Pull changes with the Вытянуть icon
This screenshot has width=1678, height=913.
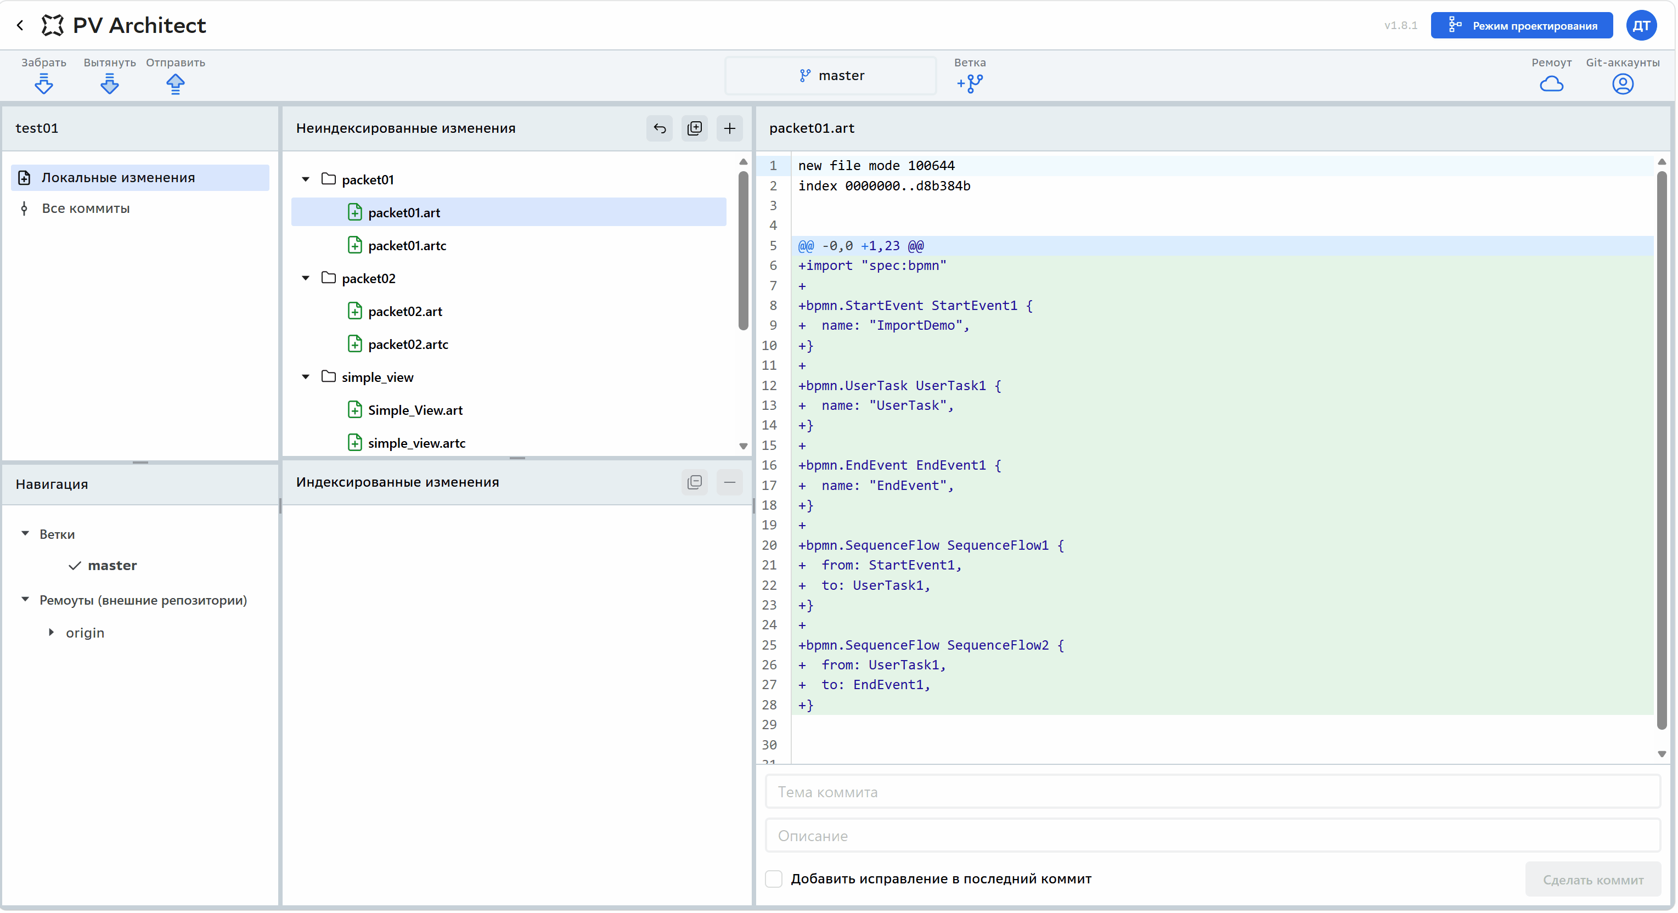(x=109, y=83)
